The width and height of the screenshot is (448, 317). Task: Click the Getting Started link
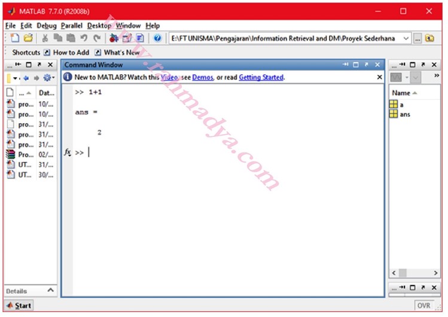pos(261,77)
